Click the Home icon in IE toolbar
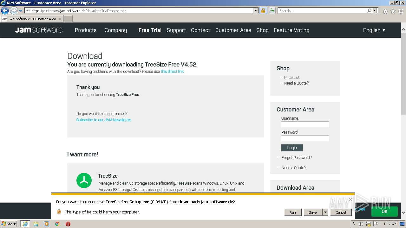Image resolution: width=406 pixels, height=228 pixels. point(385,11)
